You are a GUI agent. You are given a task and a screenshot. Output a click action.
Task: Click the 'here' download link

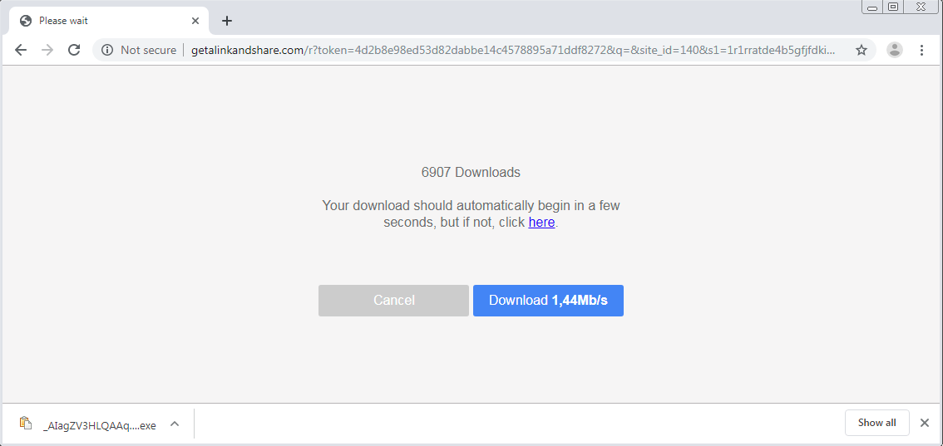[541, 223]
